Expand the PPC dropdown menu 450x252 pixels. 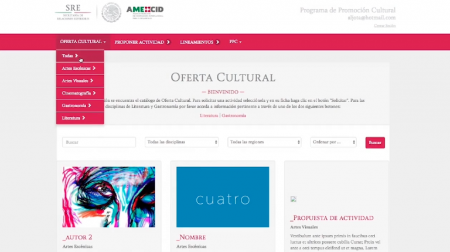pos(236,42)
